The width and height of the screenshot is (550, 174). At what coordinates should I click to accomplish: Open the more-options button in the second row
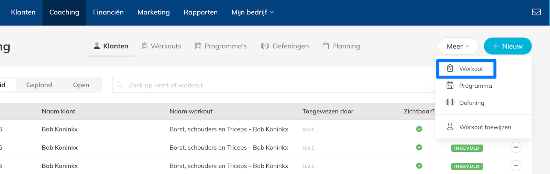[516, 147]
